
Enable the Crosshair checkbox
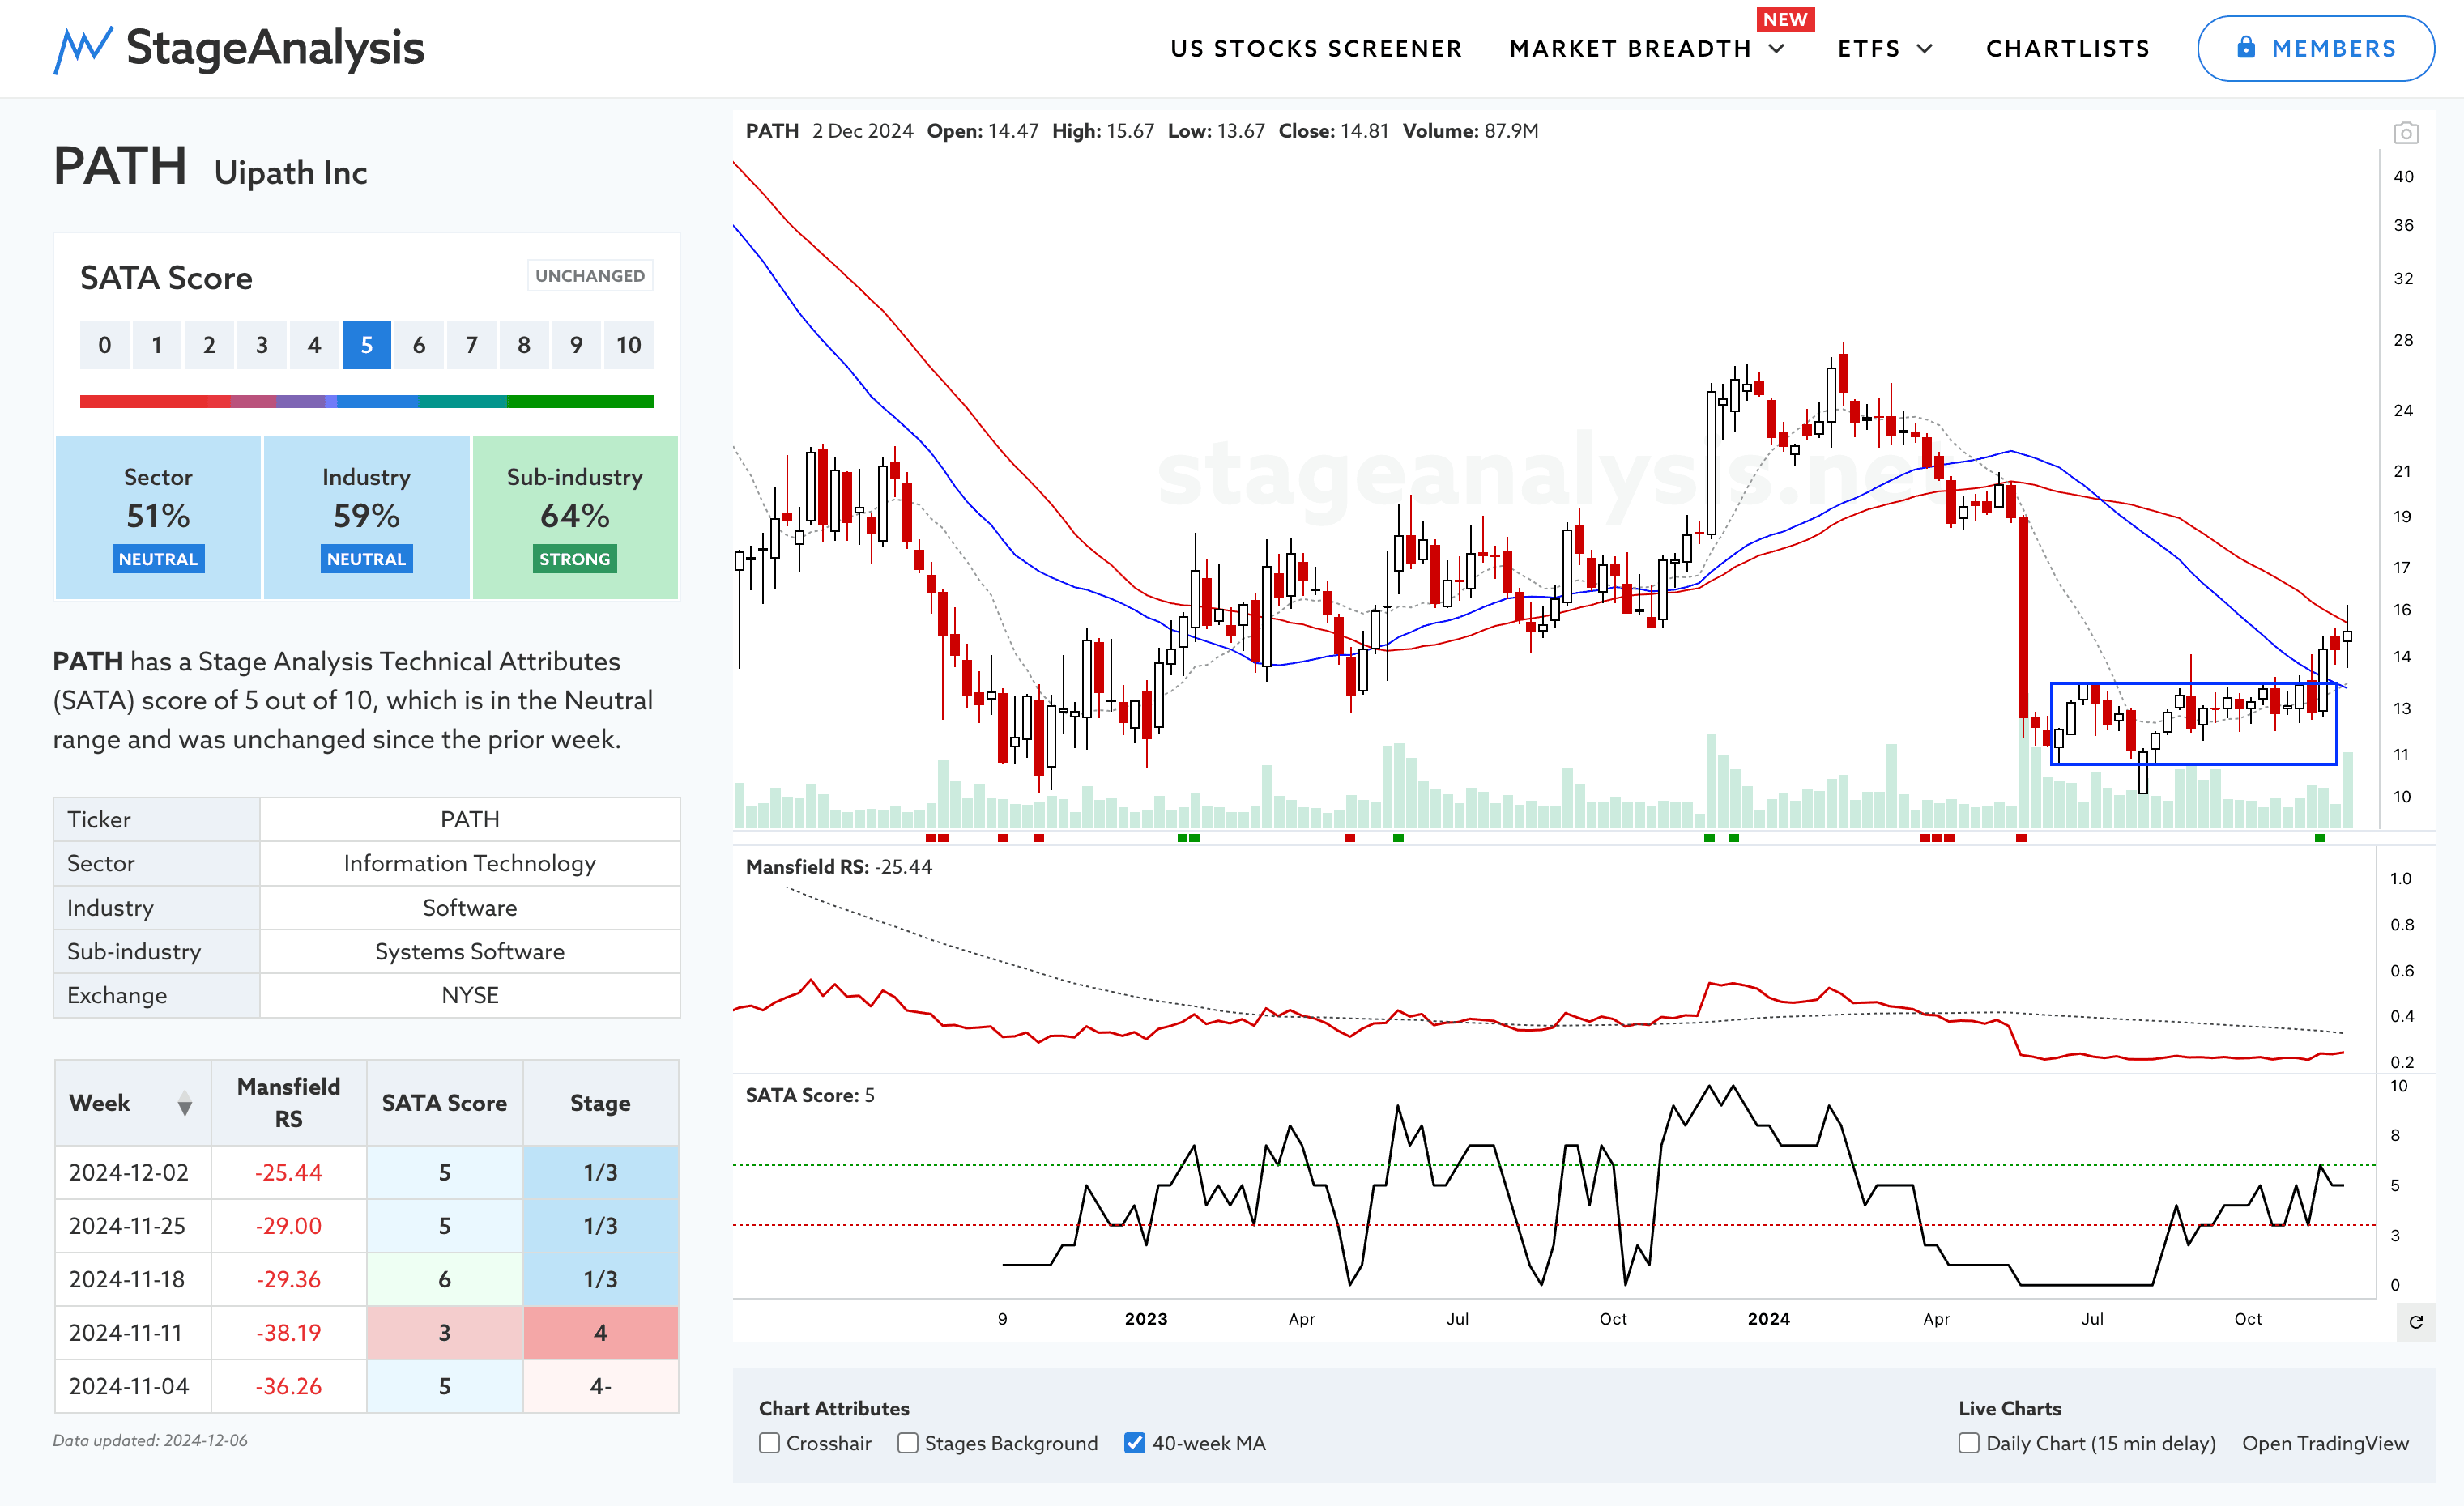coord(769,1443)
